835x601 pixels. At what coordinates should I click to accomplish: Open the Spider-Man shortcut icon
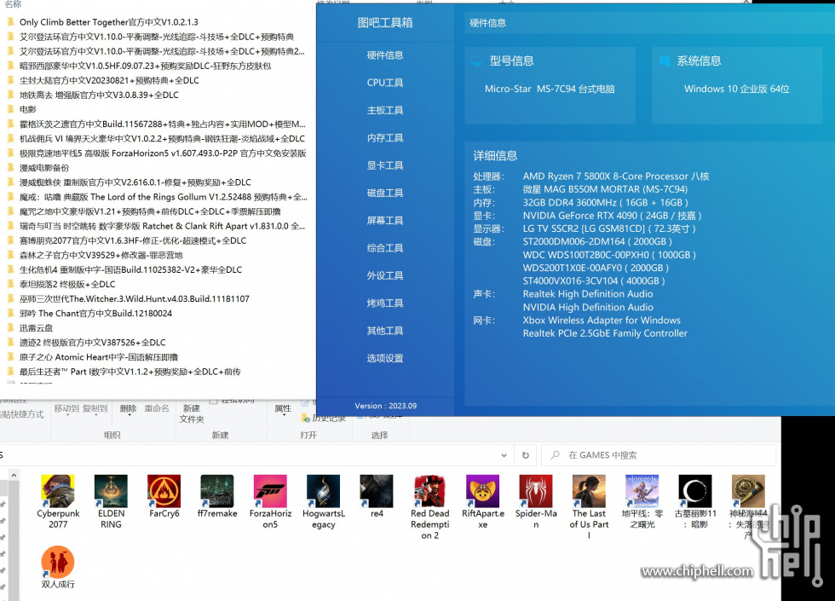[x=536, y=491]
